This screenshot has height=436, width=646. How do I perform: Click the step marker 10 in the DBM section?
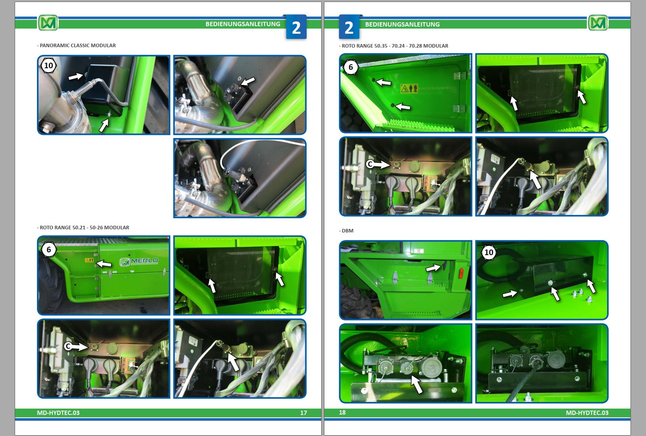coord(488,252)
